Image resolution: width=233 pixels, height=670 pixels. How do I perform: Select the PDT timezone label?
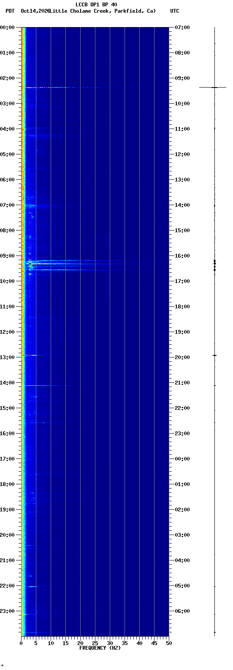click(x=10, y=11)
